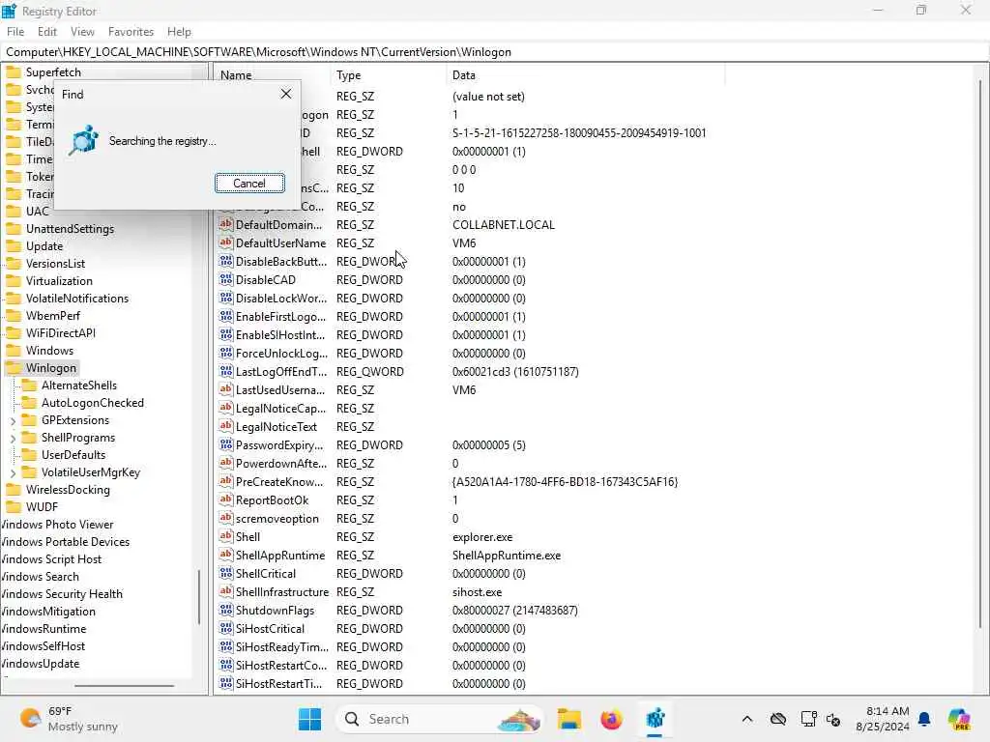Select the ShellInfrastructure value name
Image resolution: width=990 pixels, height=742 pixels.
282,592
